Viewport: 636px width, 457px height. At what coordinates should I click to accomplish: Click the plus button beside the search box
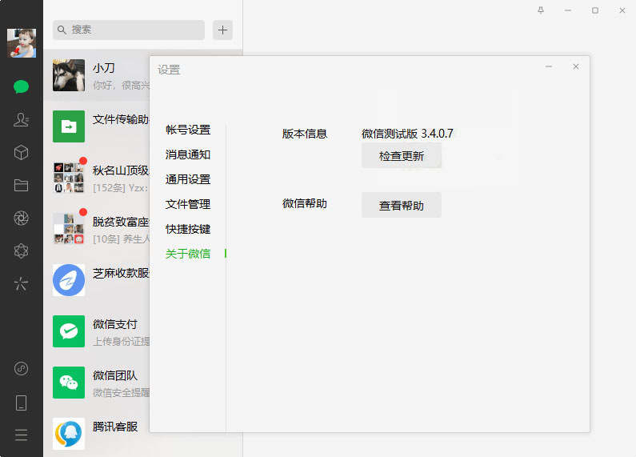(x=222, y=30)
